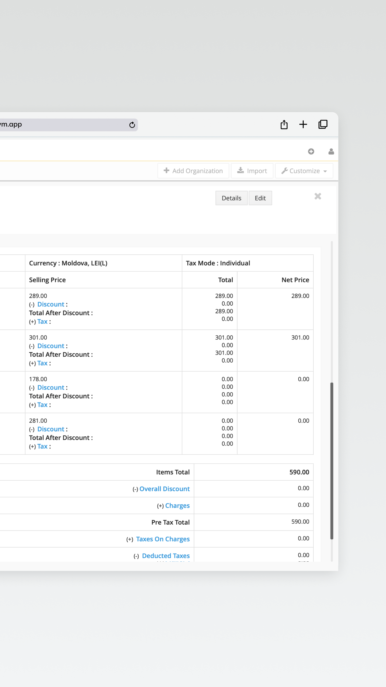This screenshot has width=386, height=687.
Task: Click the Import button
Action: click(x=252, y=171)
